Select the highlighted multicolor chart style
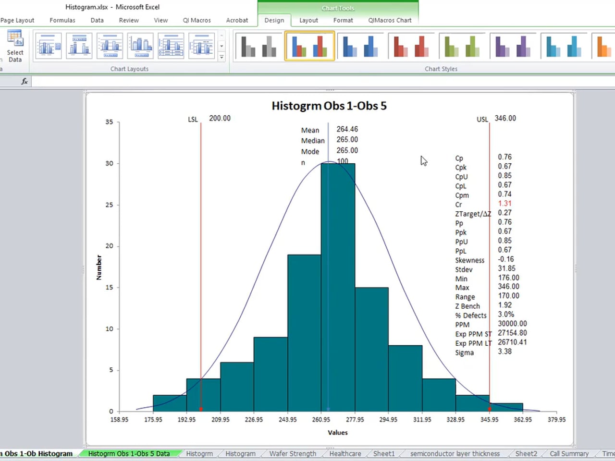The image size is (615, 461). tap(309, 46)
